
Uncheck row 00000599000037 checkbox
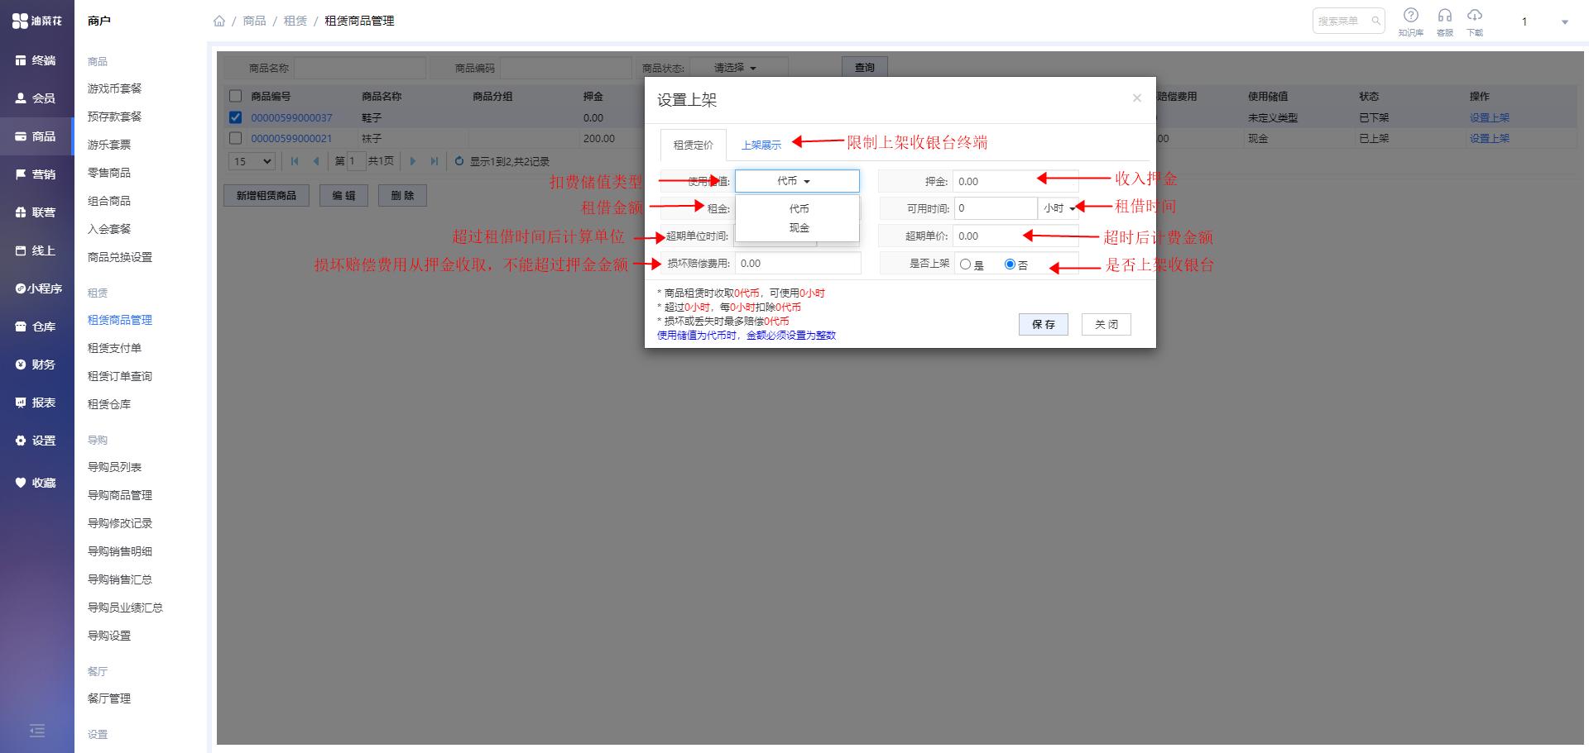[x=236, y=117]
